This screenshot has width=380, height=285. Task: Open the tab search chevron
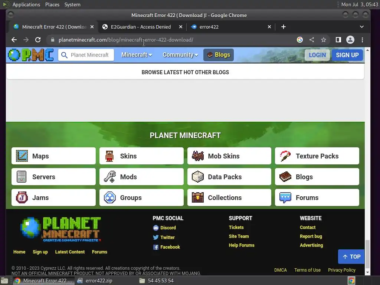tap(361, 27)
